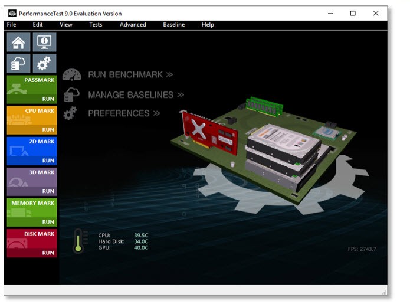
Task: Open the PREFERENCES link
Action: [x=124, y=113]
